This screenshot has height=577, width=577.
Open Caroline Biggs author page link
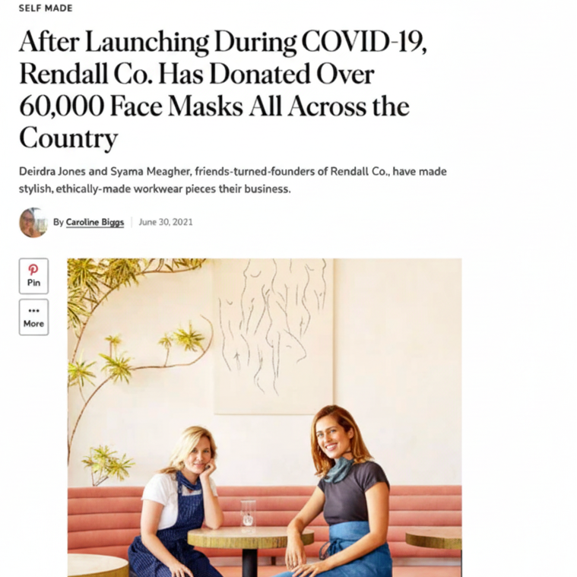coord(94,222)
